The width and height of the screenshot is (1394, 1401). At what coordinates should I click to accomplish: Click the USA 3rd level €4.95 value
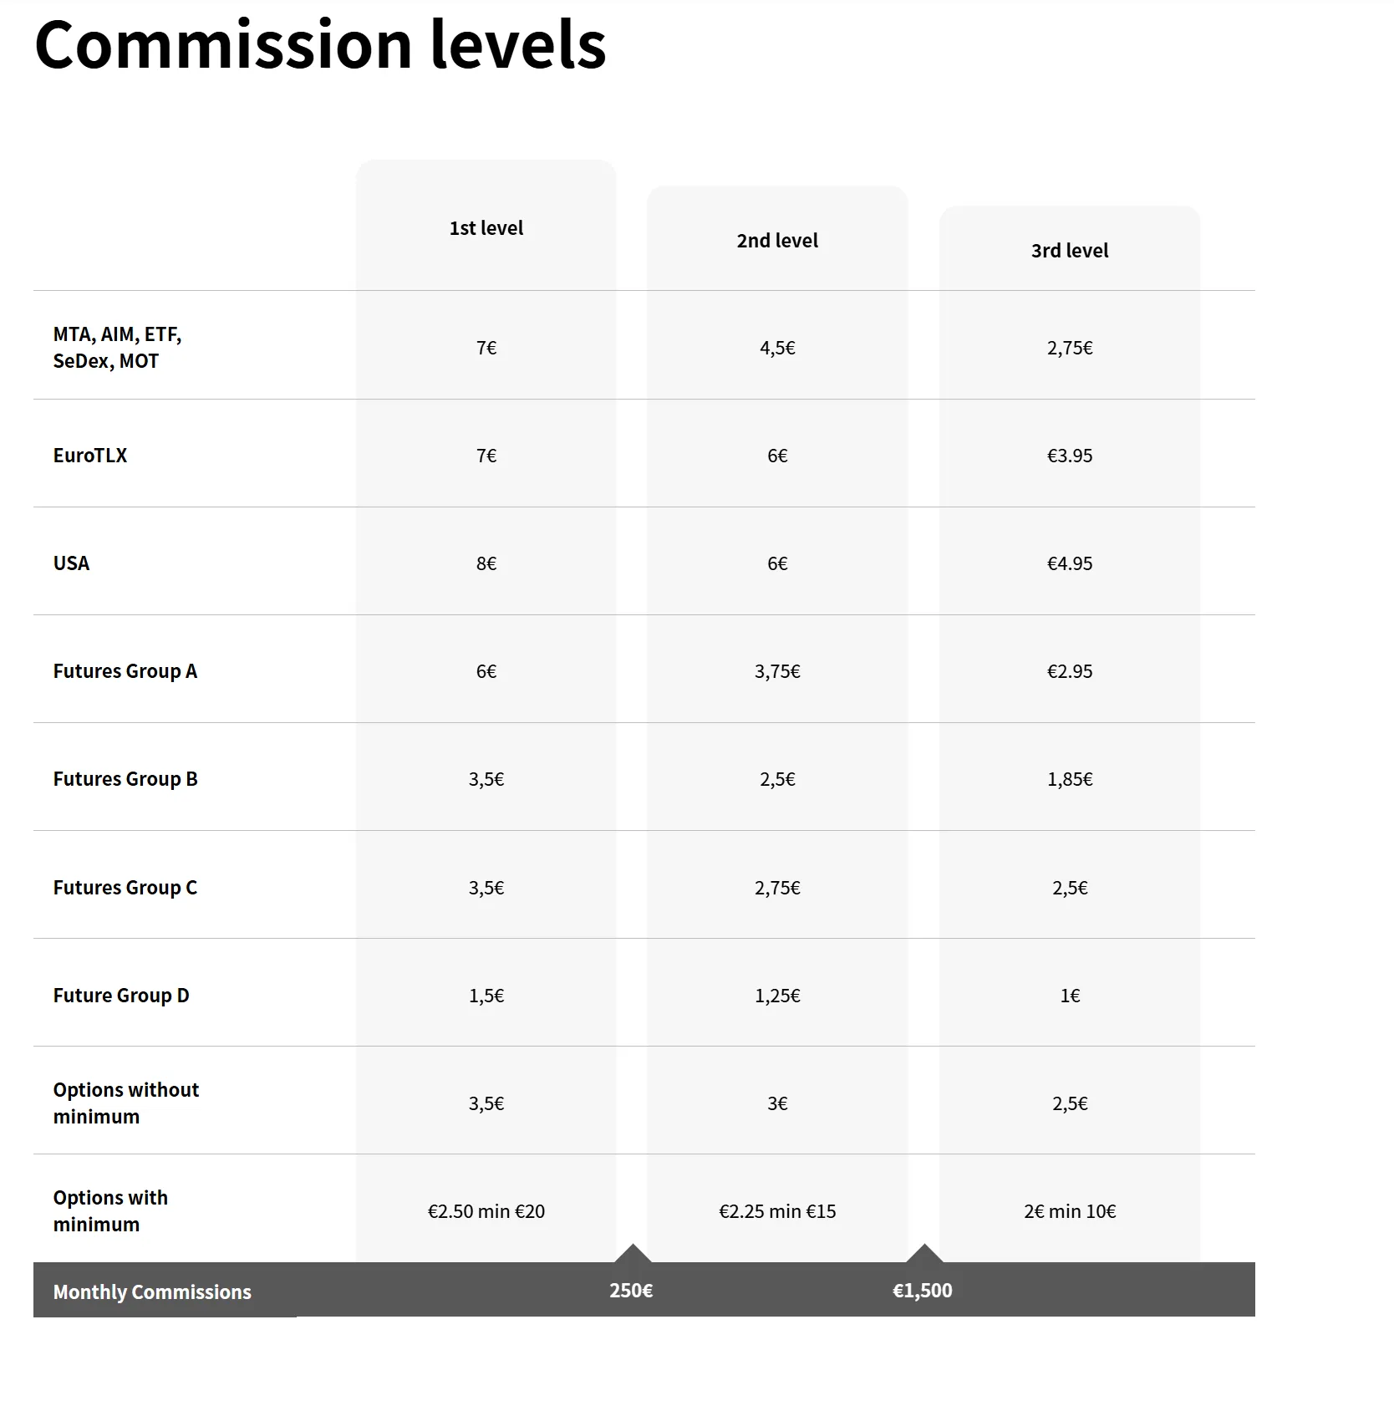coord(1070,563)
